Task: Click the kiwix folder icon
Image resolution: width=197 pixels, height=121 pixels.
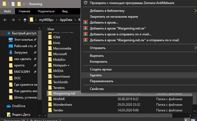Action: click(50, 43)
